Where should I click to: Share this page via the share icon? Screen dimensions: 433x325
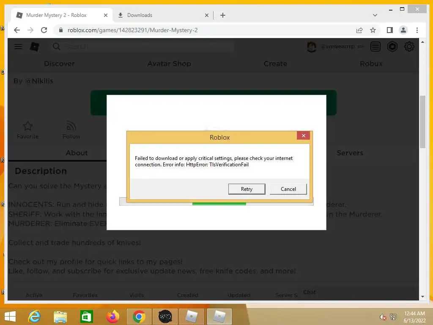point(359,30)
